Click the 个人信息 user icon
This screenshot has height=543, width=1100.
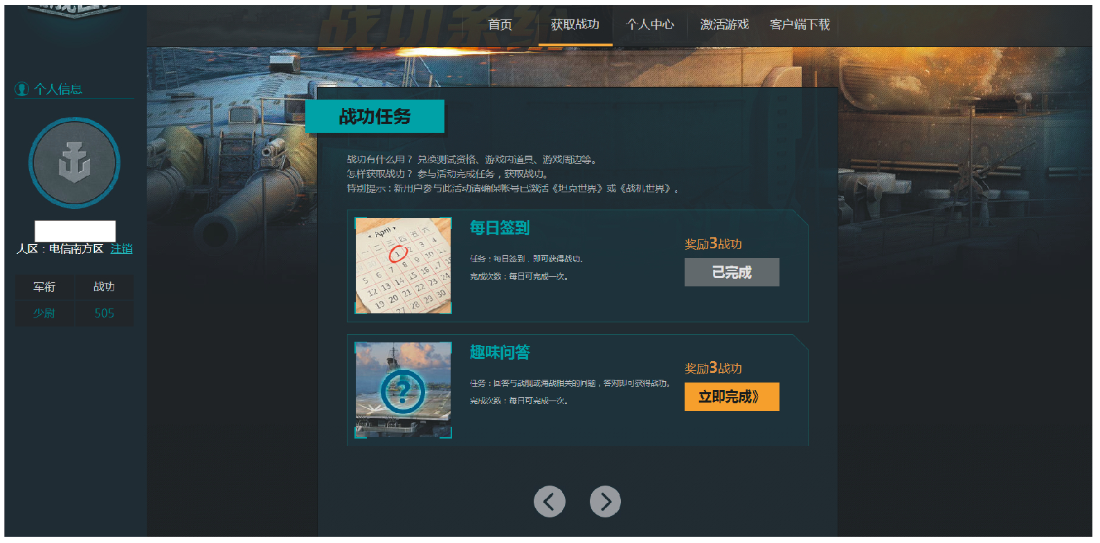[x=22, y=89]
